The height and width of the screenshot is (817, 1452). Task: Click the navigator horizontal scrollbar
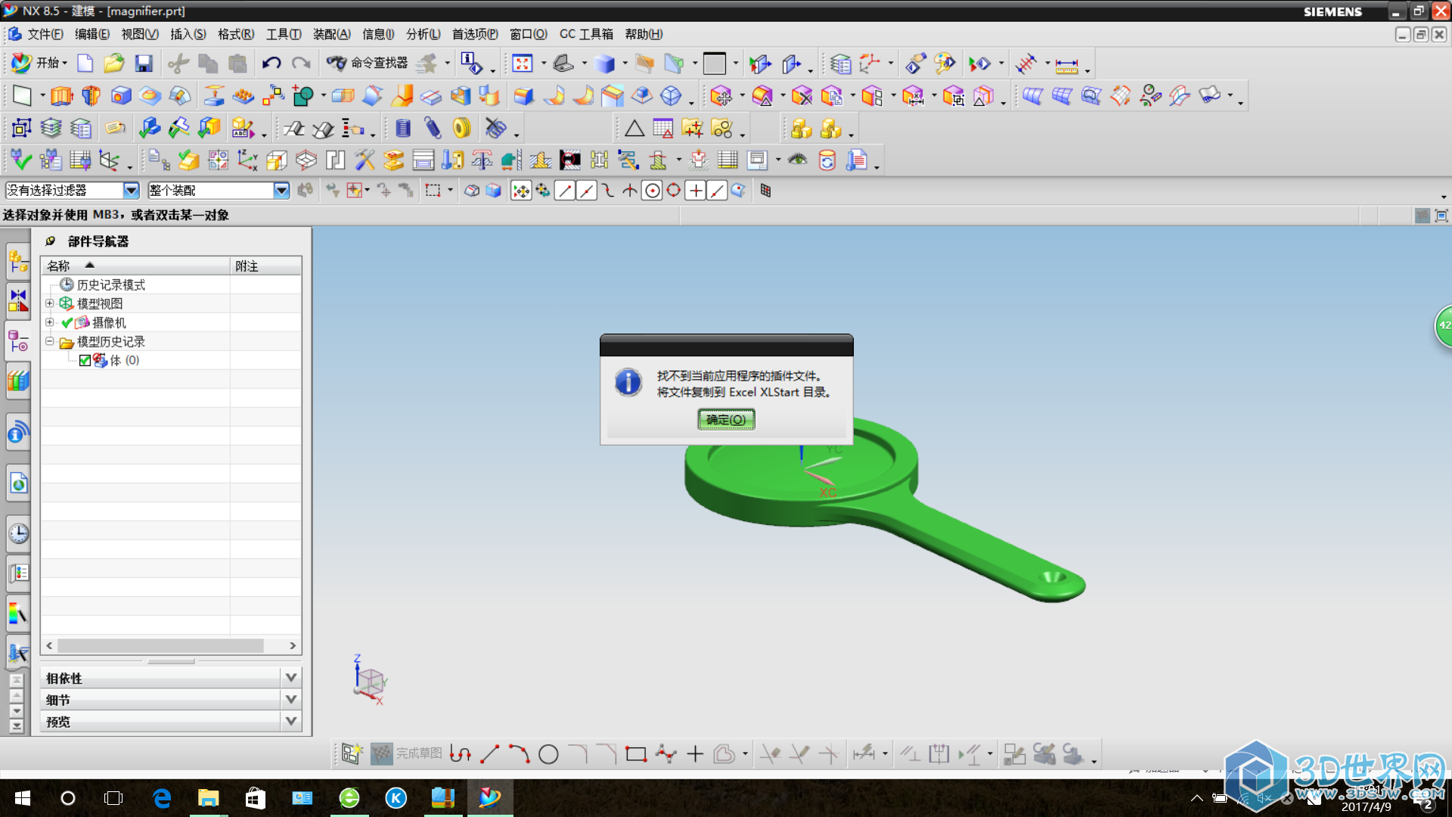[160, 646]
